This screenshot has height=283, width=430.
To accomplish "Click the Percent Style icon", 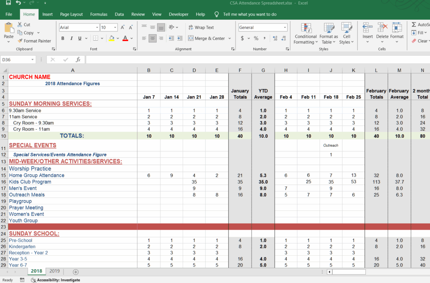I will 256,38.
